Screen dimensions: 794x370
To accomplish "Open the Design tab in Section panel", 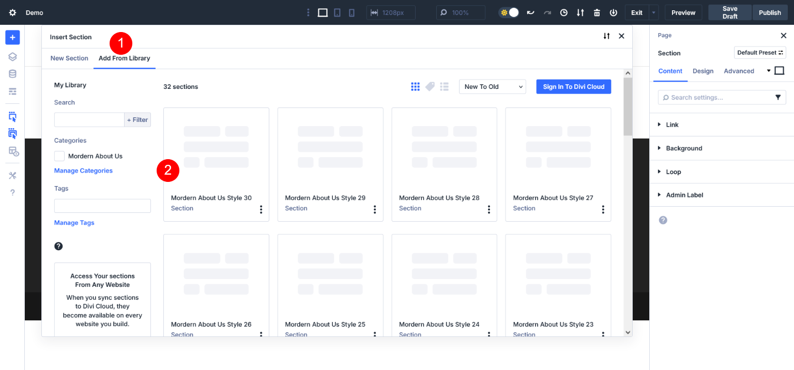I will click(703, 71).
